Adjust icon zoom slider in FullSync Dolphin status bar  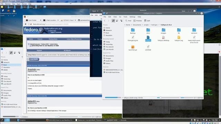point(160,97)
